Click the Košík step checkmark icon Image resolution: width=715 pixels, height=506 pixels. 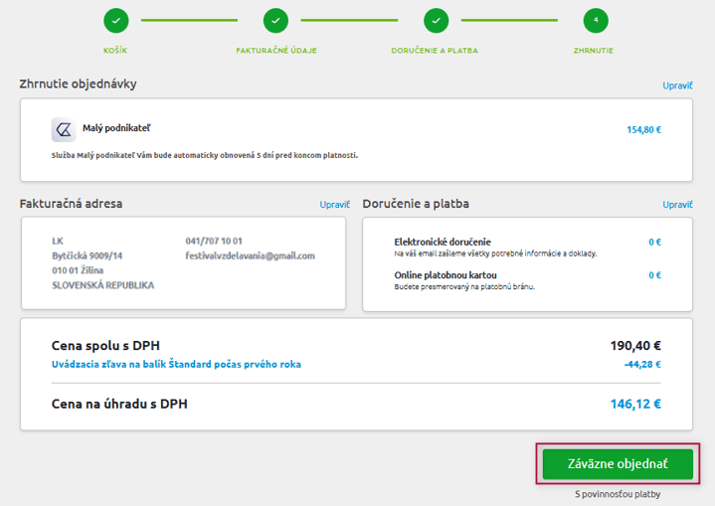(x=115, y=20)
